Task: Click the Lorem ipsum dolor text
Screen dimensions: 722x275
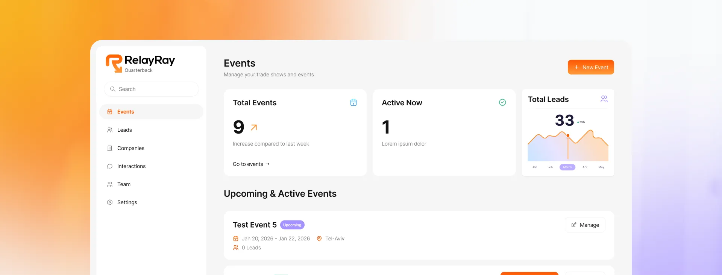Action: [404, 144]
